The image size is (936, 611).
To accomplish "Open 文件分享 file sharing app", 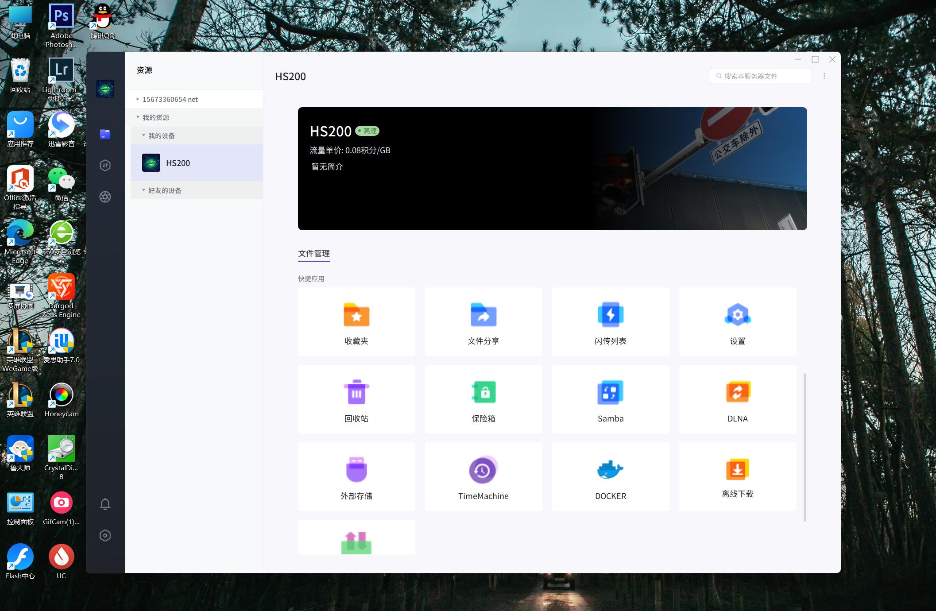I will (483, 322).
